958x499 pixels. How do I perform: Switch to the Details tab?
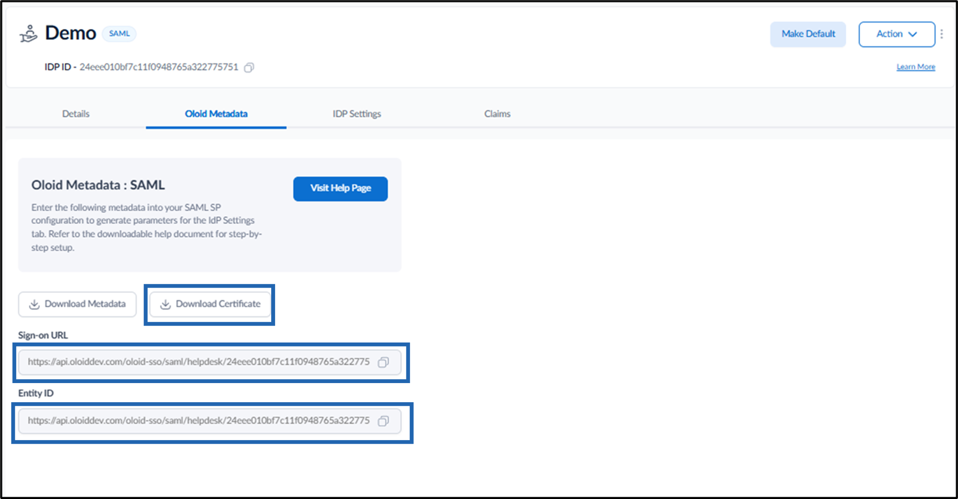76,114
